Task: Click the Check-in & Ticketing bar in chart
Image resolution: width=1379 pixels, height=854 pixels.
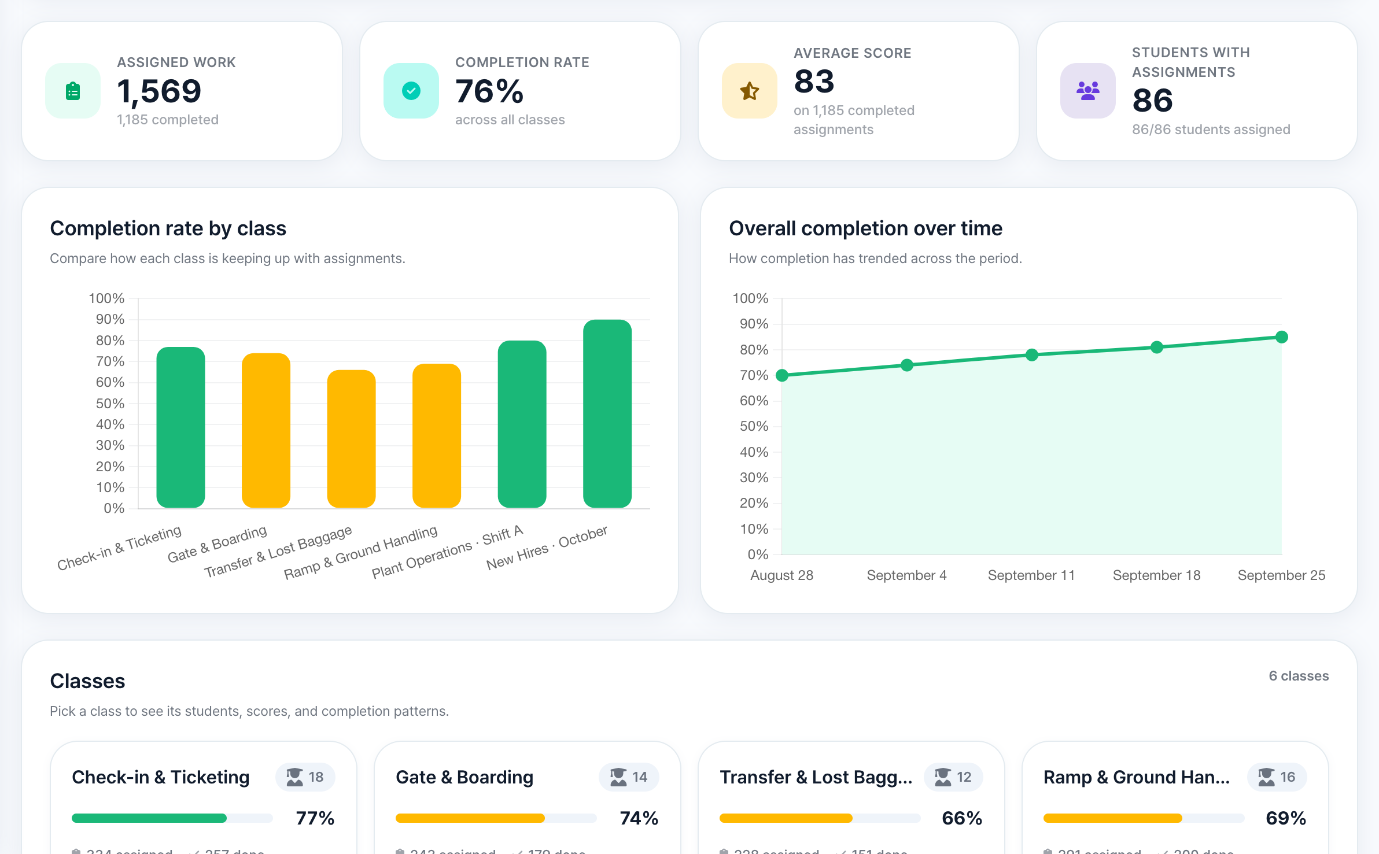Action: click(x=180, y=427)
